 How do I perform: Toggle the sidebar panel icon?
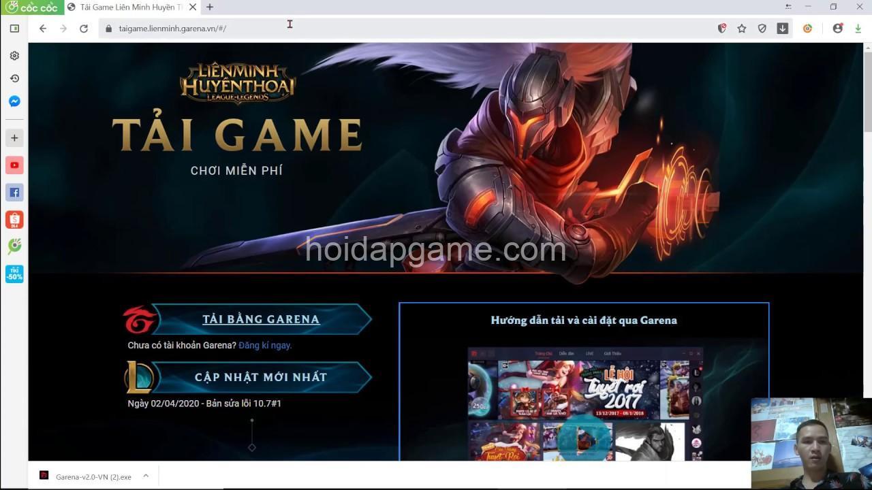click(x=14, y=29)
